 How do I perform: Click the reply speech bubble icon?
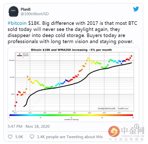point(32,137)
